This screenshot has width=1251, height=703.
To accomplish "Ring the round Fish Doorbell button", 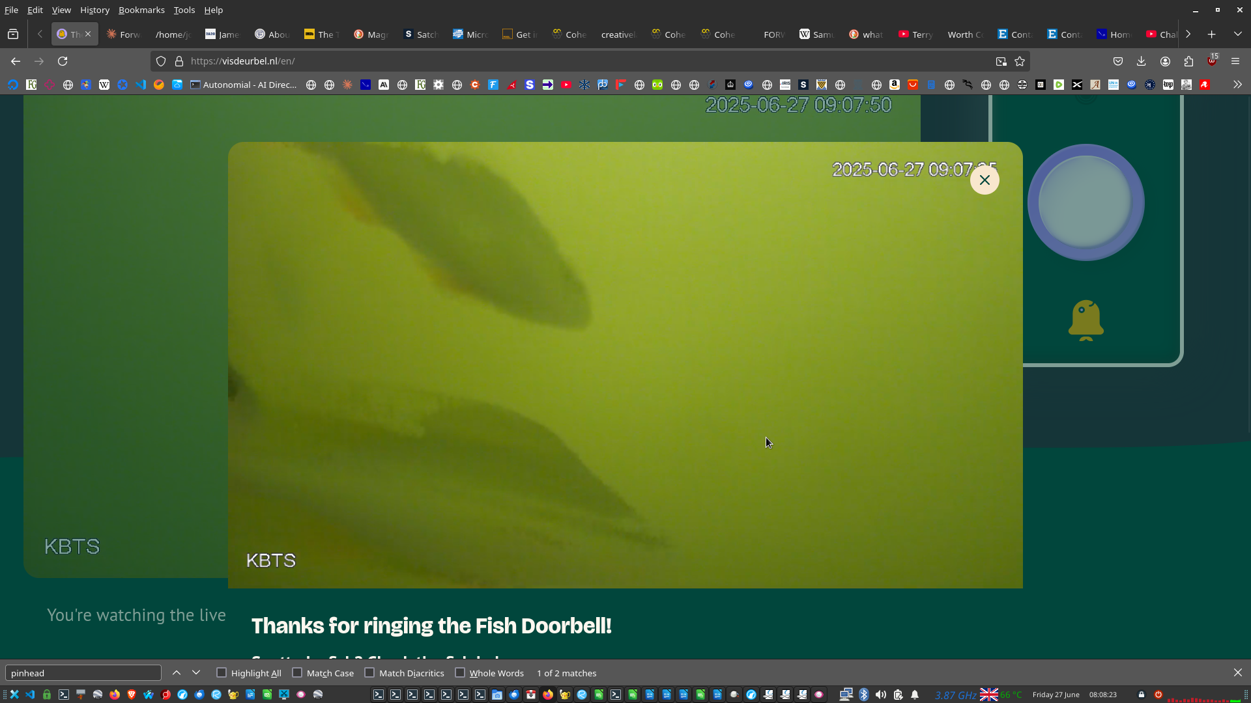I will [x=1086, y=202].
